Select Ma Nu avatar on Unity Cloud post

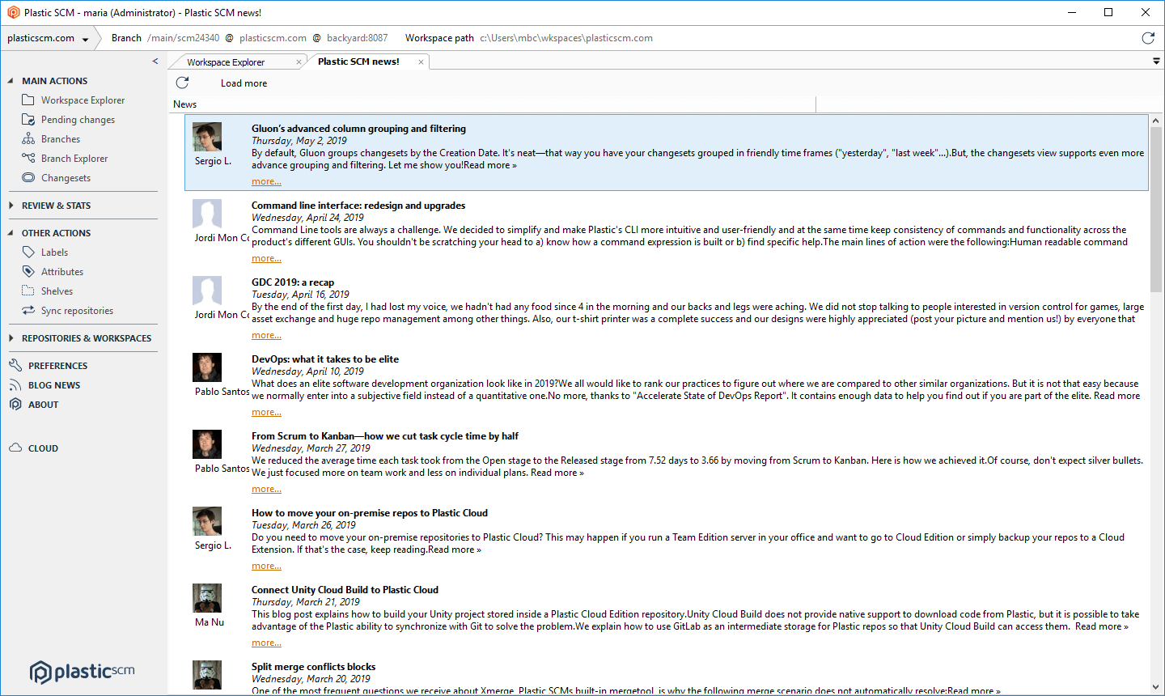[207, 599]
